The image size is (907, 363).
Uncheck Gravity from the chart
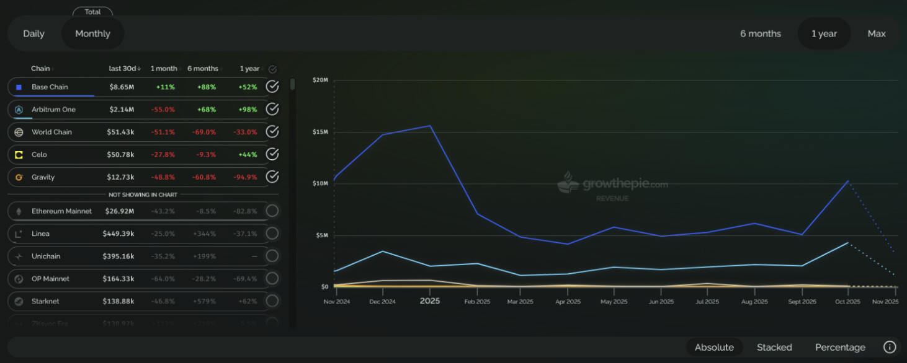click(272, 177)
